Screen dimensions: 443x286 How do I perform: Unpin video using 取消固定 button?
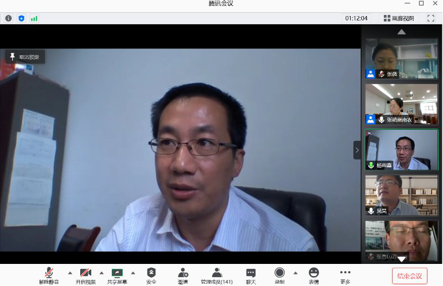[x=25, y=57]
